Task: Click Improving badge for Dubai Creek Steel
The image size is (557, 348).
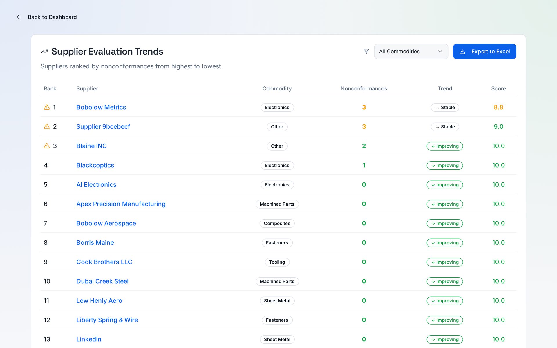Action: point(445,281)
